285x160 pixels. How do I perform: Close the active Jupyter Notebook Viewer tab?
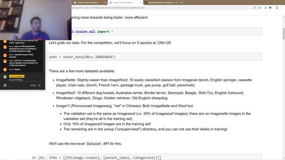click(141, 3)
